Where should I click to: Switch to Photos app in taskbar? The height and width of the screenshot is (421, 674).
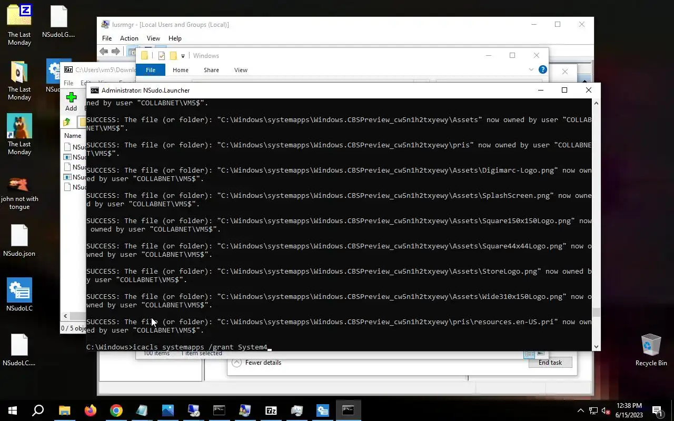(x=167, y=410)
